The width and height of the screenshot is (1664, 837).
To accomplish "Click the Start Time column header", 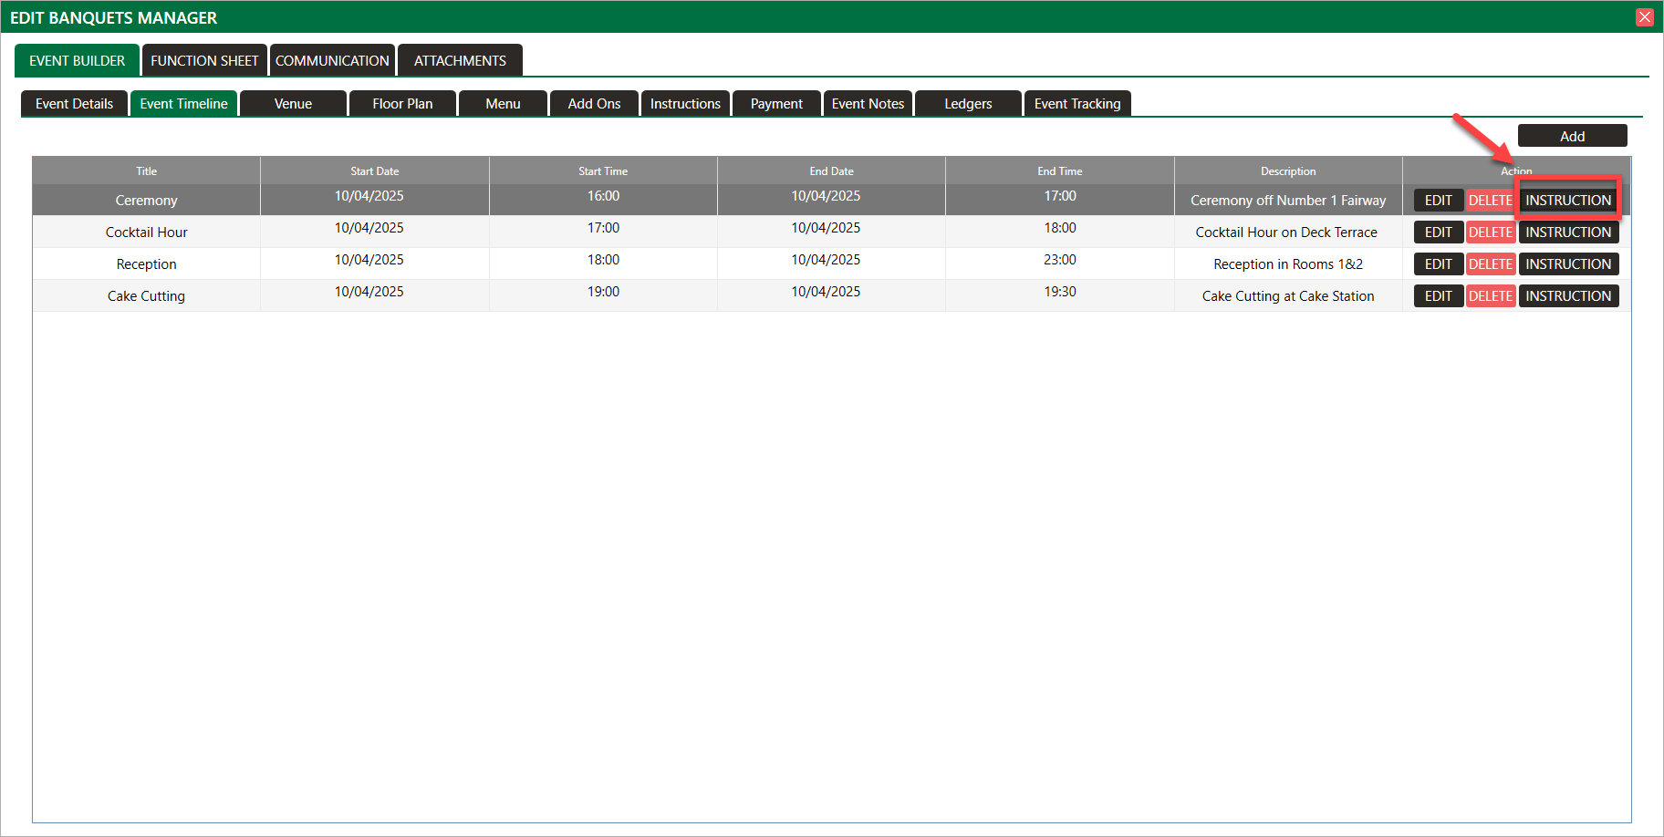I will click(x=603, y=170).
